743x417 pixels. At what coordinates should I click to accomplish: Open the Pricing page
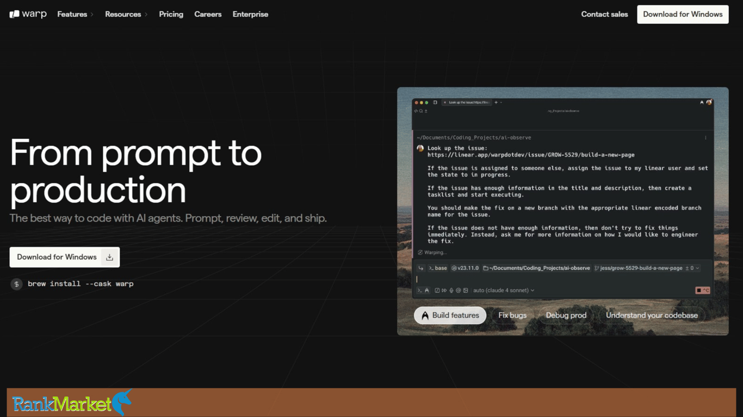click(x=171, y=14)
